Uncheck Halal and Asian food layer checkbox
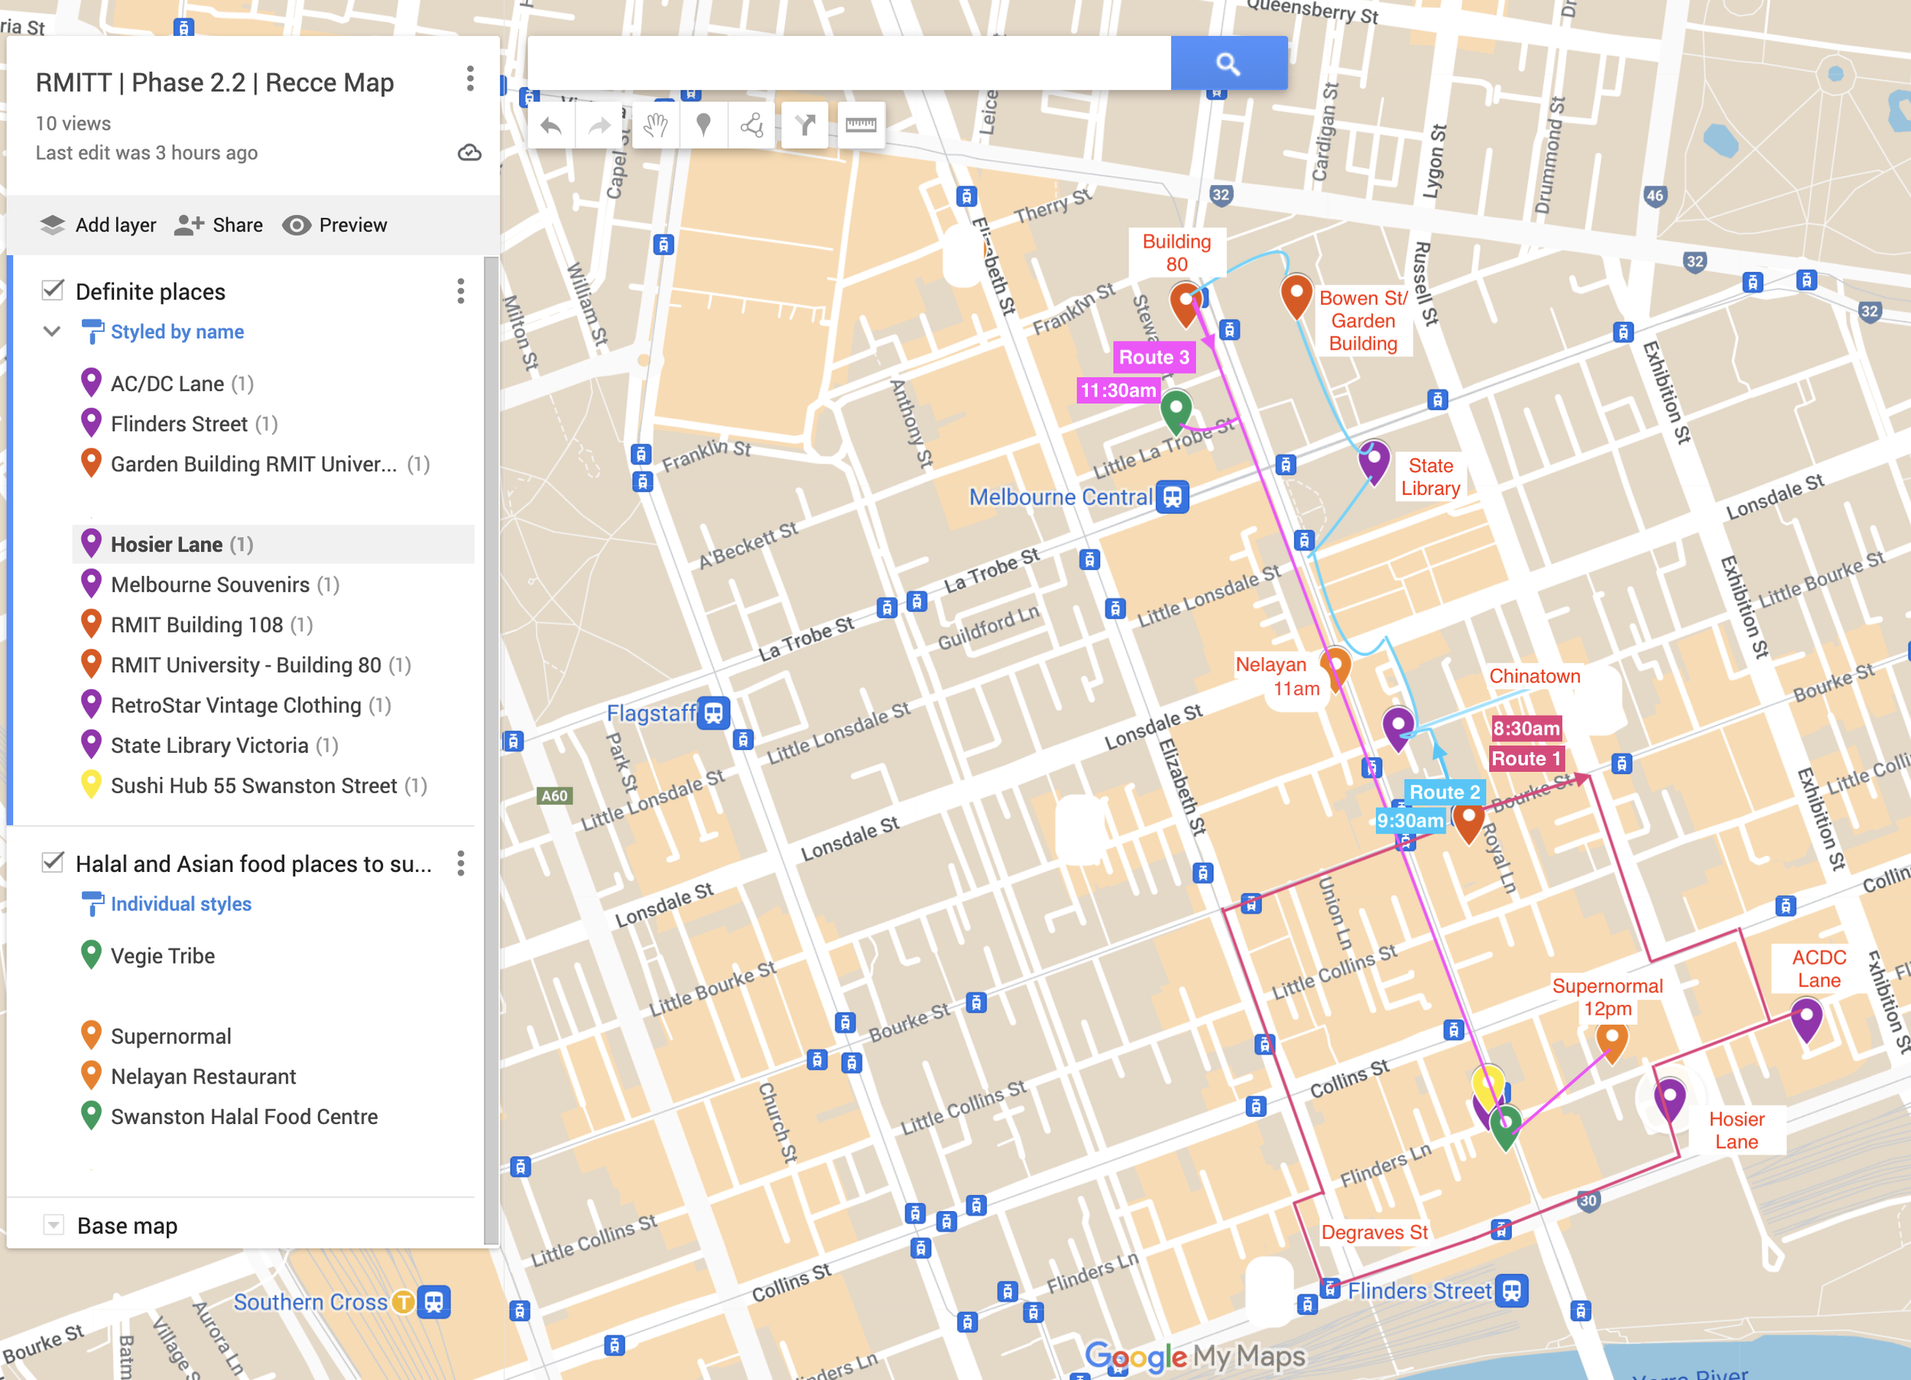Viewport: 1911px width, 1380px height. point(53,862)
